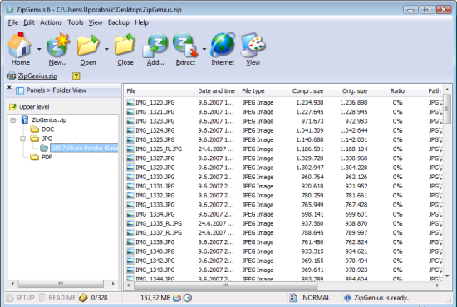This screenshot has width=457, height=307.
Task: Close the archive using Close icon
Action: [x=125, y=44]
